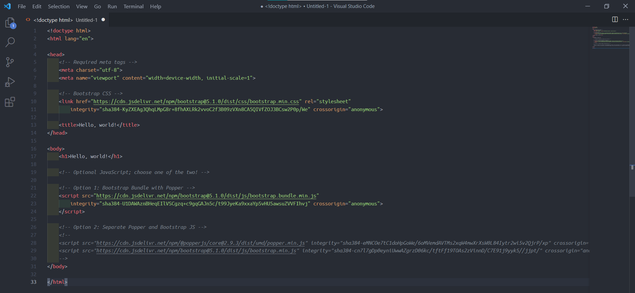Screen dimensions: 635x293
Task: Click the bootstrap.bundle.min.js link on line 22
Action: point(206,196)
